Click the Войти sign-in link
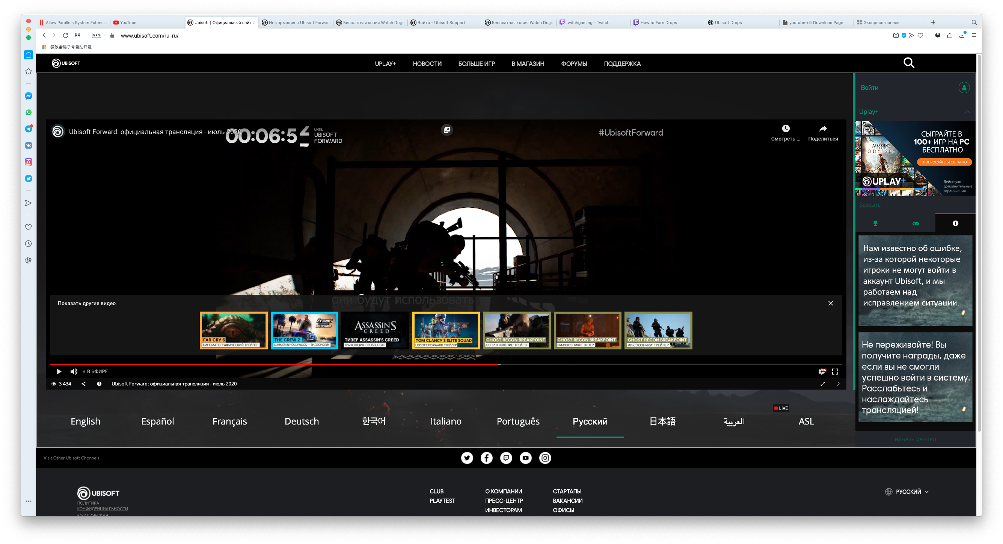Viewport: 1003px width, 544px height. (869, 88)
